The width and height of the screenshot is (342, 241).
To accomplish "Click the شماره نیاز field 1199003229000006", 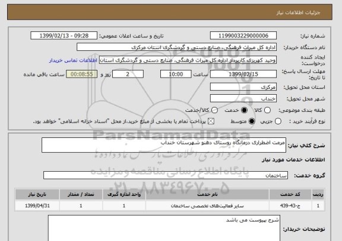I will click(243, 36).
